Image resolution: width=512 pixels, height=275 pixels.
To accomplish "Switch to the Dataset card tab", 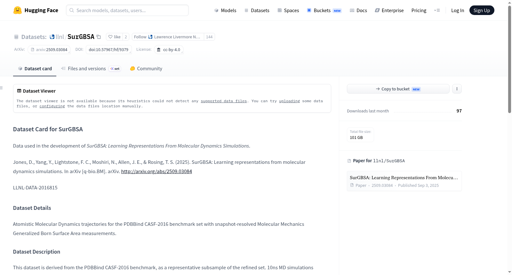I will coord(35,69).
